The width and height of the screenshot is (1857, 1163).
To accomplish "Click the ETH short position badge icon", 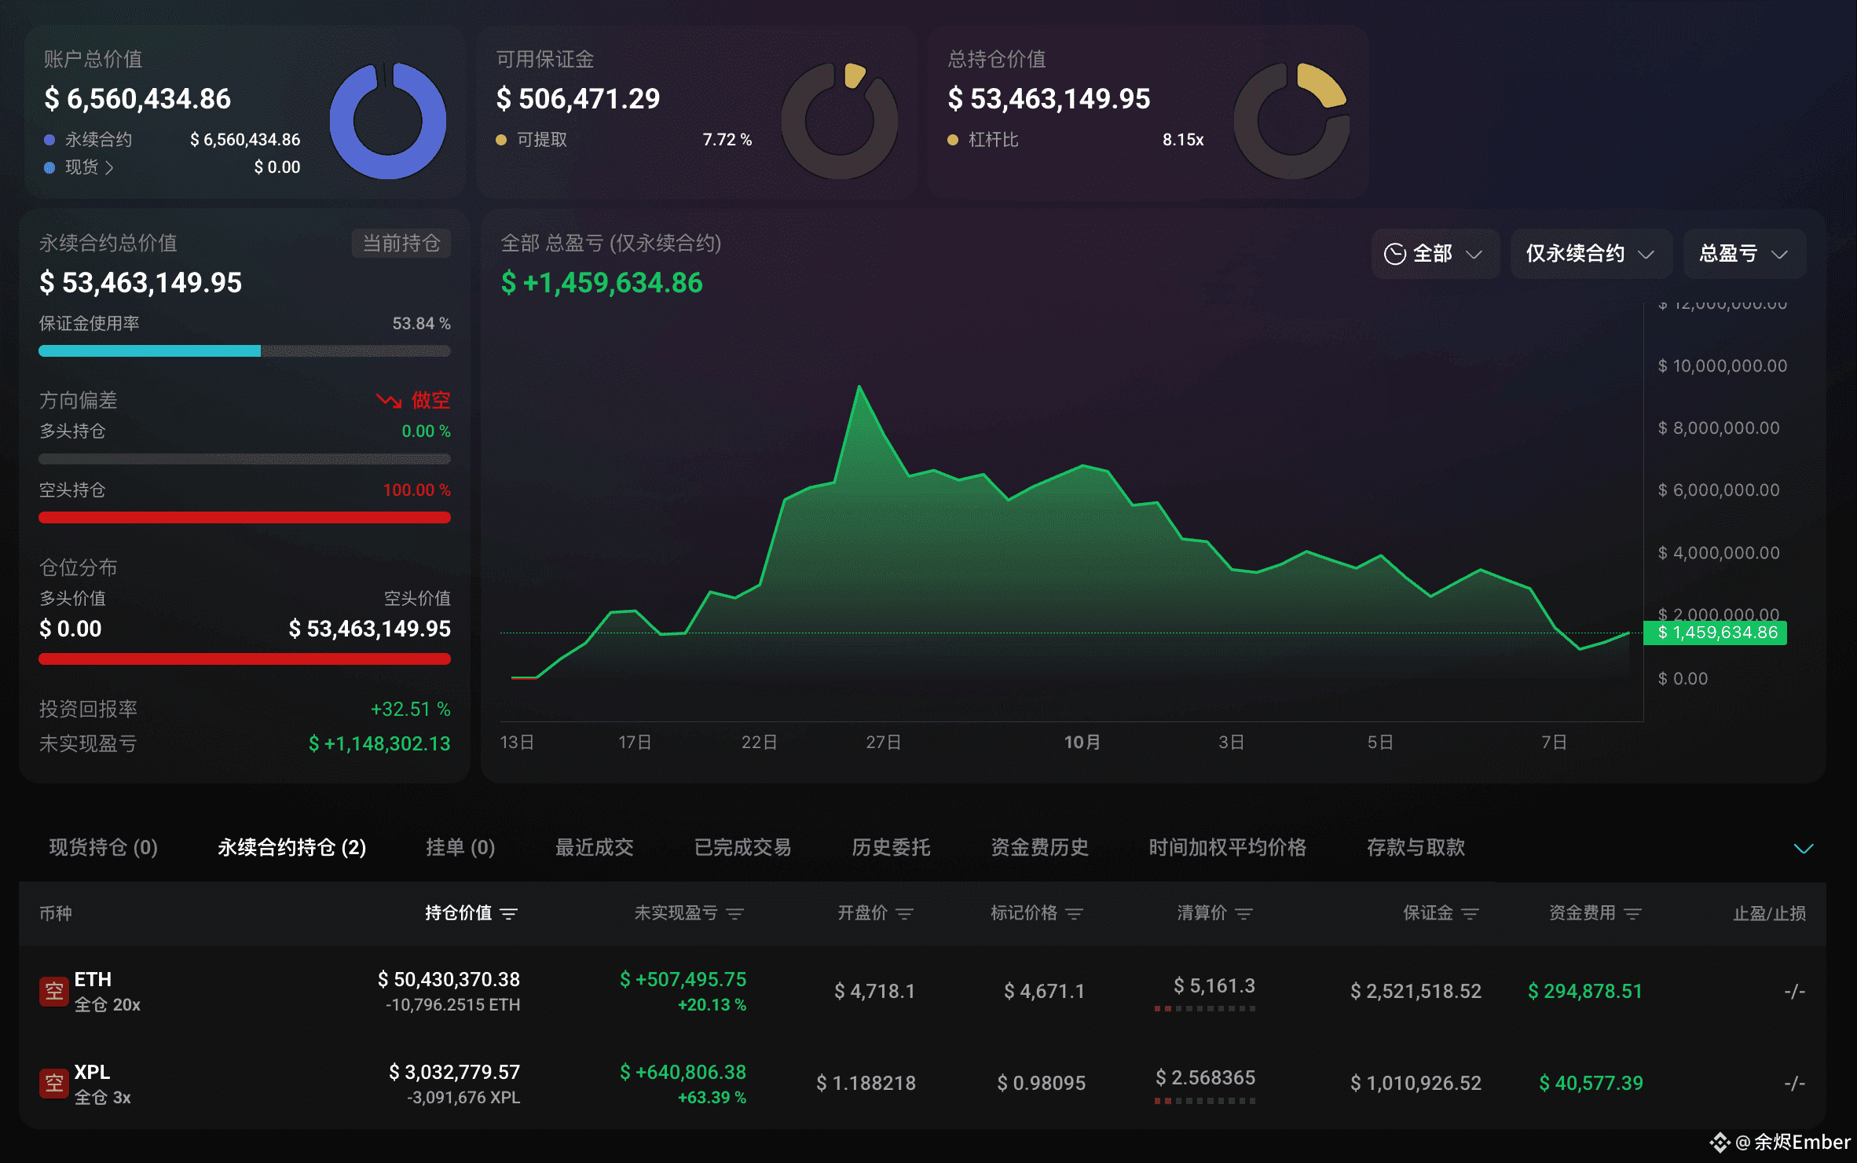I will 53,992.
